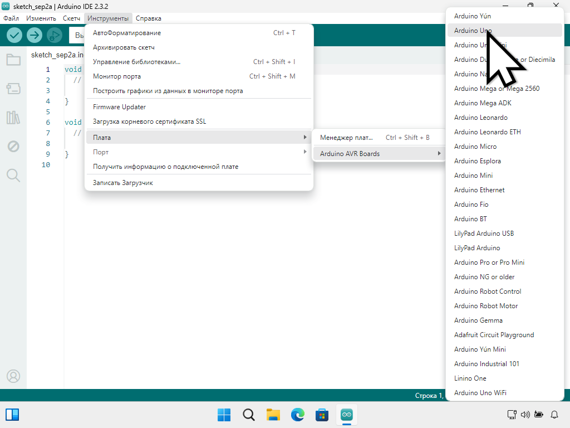
Task: Select Arduino Mega or Mega 2560 board
Action: coord(505,89)
